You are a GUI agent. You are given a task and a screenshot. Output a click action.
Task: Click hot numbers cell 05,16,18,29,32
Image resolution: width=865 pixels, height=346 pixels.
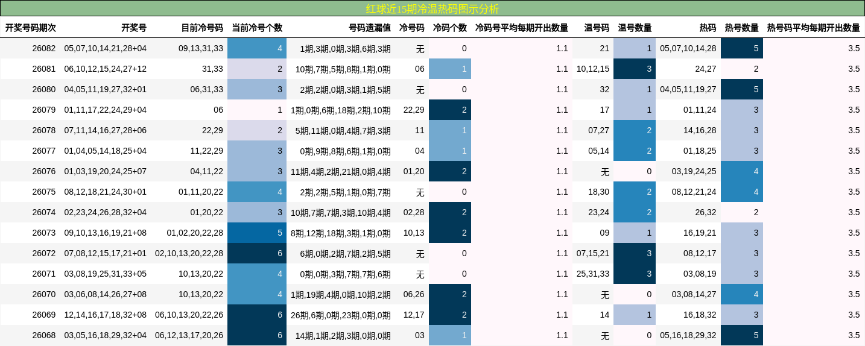pos(688,335)
